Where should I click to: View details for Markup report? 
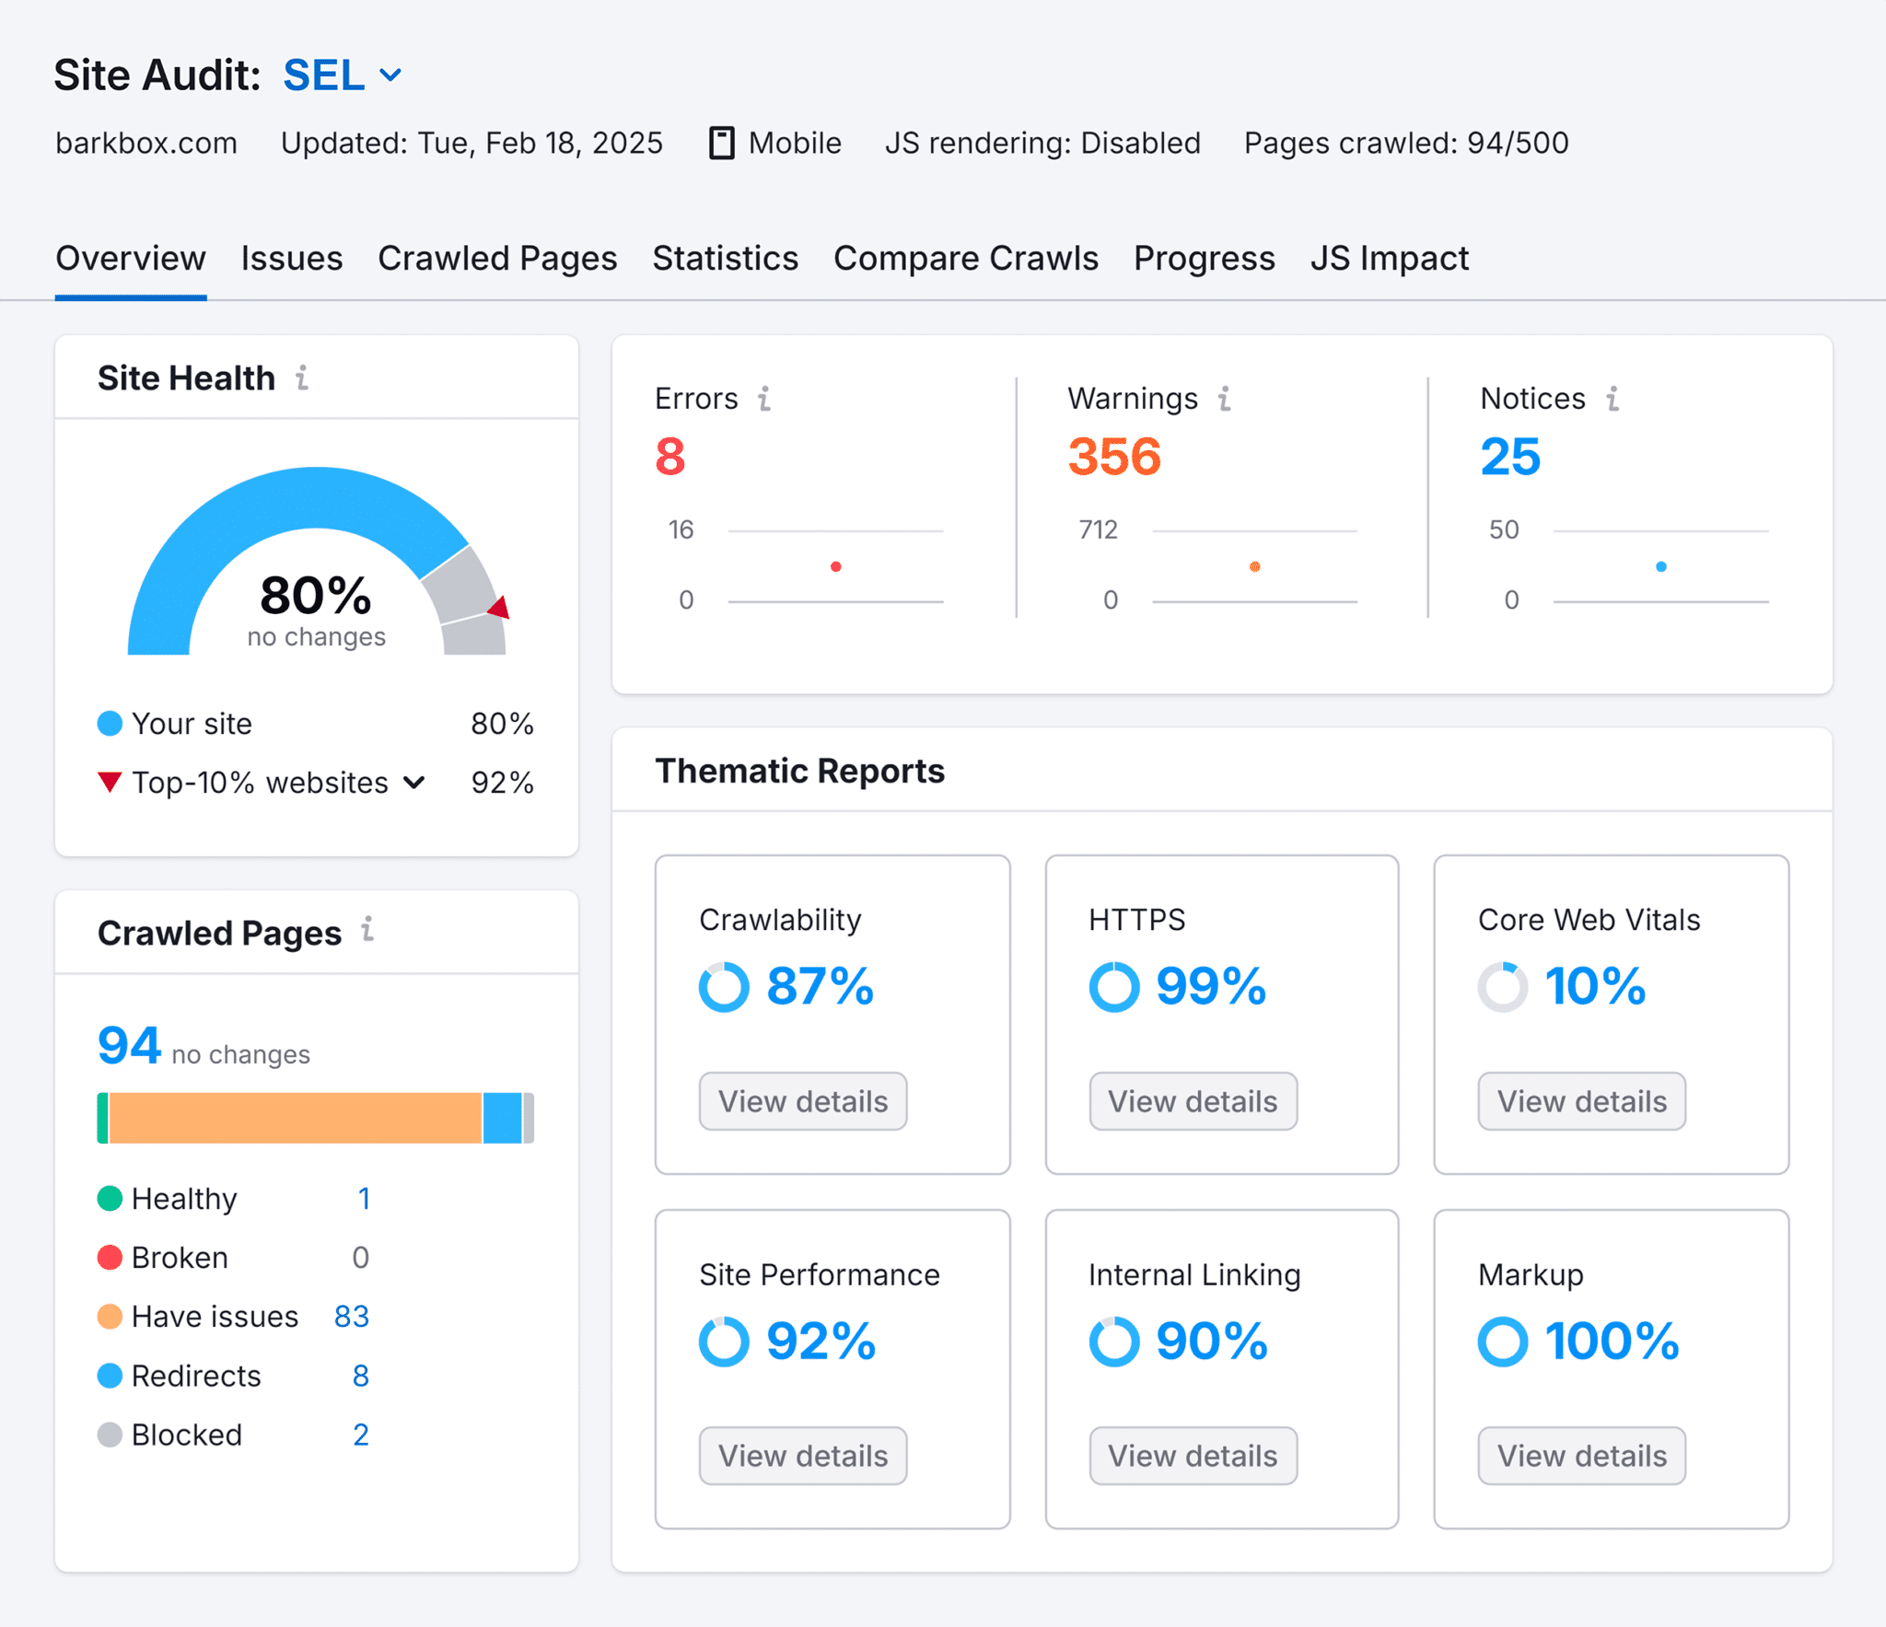click(x=1582, y=1456)
